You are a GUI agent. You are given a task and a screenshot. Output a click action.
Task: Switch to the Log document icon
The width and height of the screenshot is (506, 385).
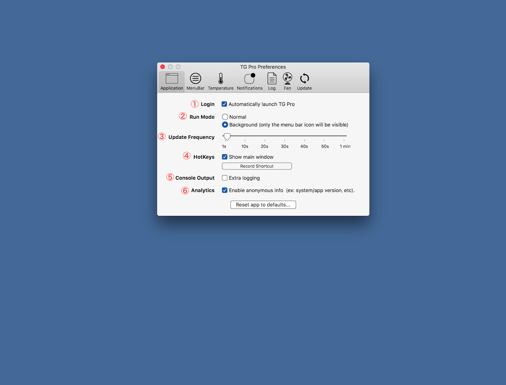(272, 79)
